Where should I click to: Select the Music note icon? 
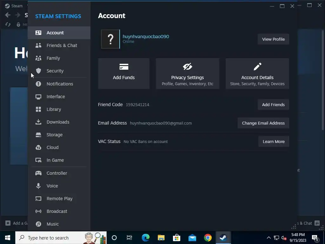click(38, 224)
